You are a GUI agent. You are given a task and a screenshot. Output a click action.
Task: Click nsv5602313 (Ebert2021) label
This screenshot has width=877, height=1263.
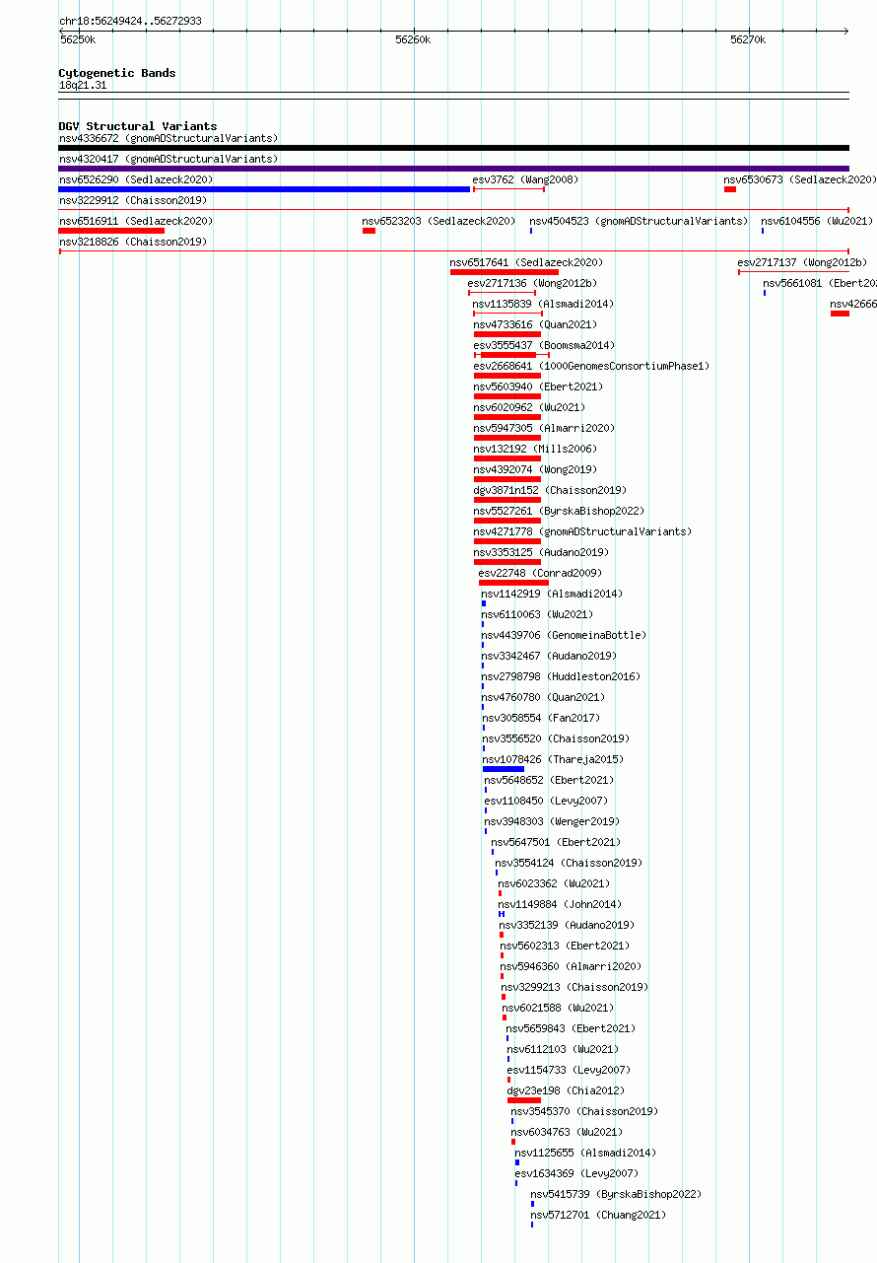click(566, 946)
